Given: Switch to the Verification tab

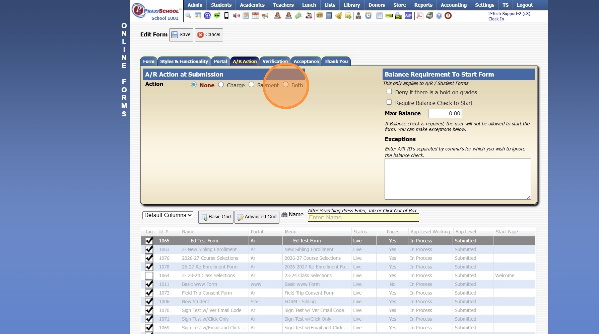Looking at the screenshot, I should click(275, 61).
